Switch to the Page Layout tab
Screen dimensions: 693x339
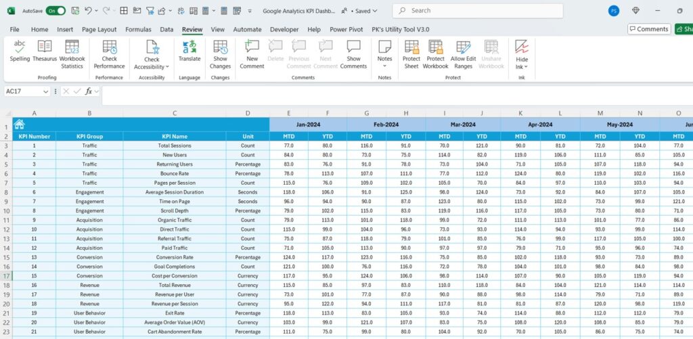click(99, 29)
